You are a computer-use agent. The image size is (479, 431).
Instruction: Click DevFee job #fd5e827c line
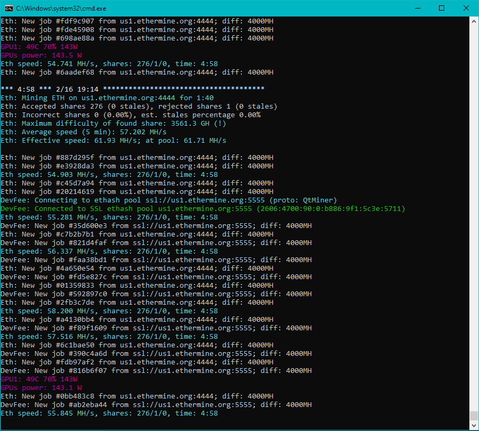156,277
